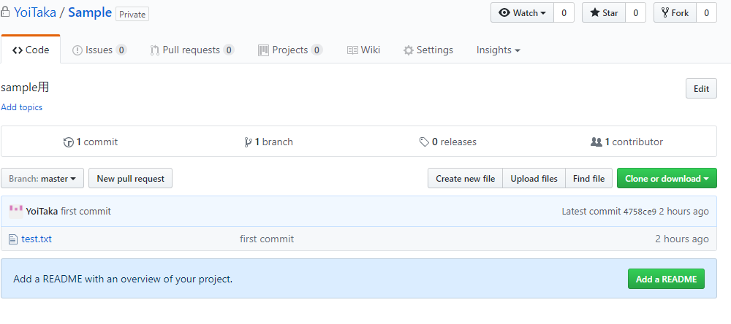This screenshot has width=731, height=324.
Task: Open the Sample repository link
Action: [90, 12]
